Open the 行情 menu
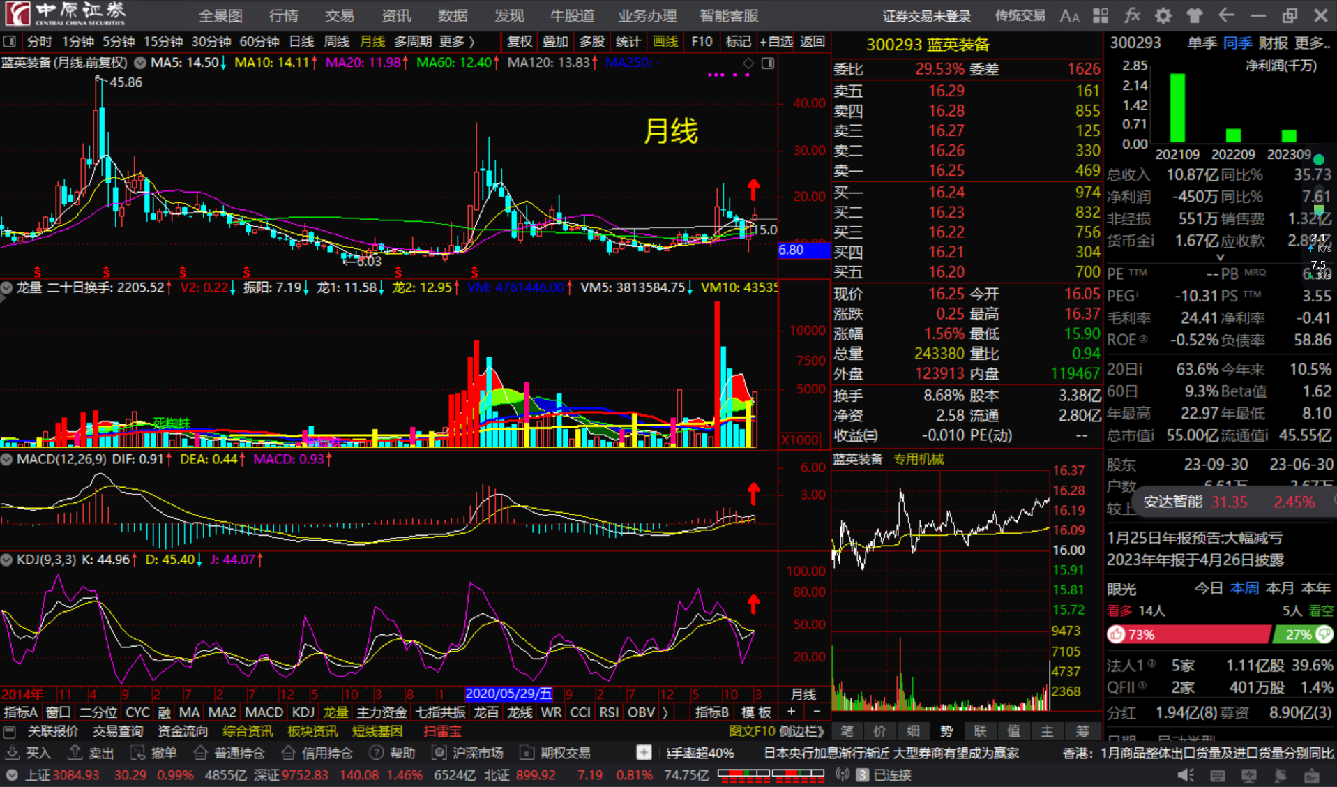This screenshot has height=787, width=1337. click(x=283, y=15)
